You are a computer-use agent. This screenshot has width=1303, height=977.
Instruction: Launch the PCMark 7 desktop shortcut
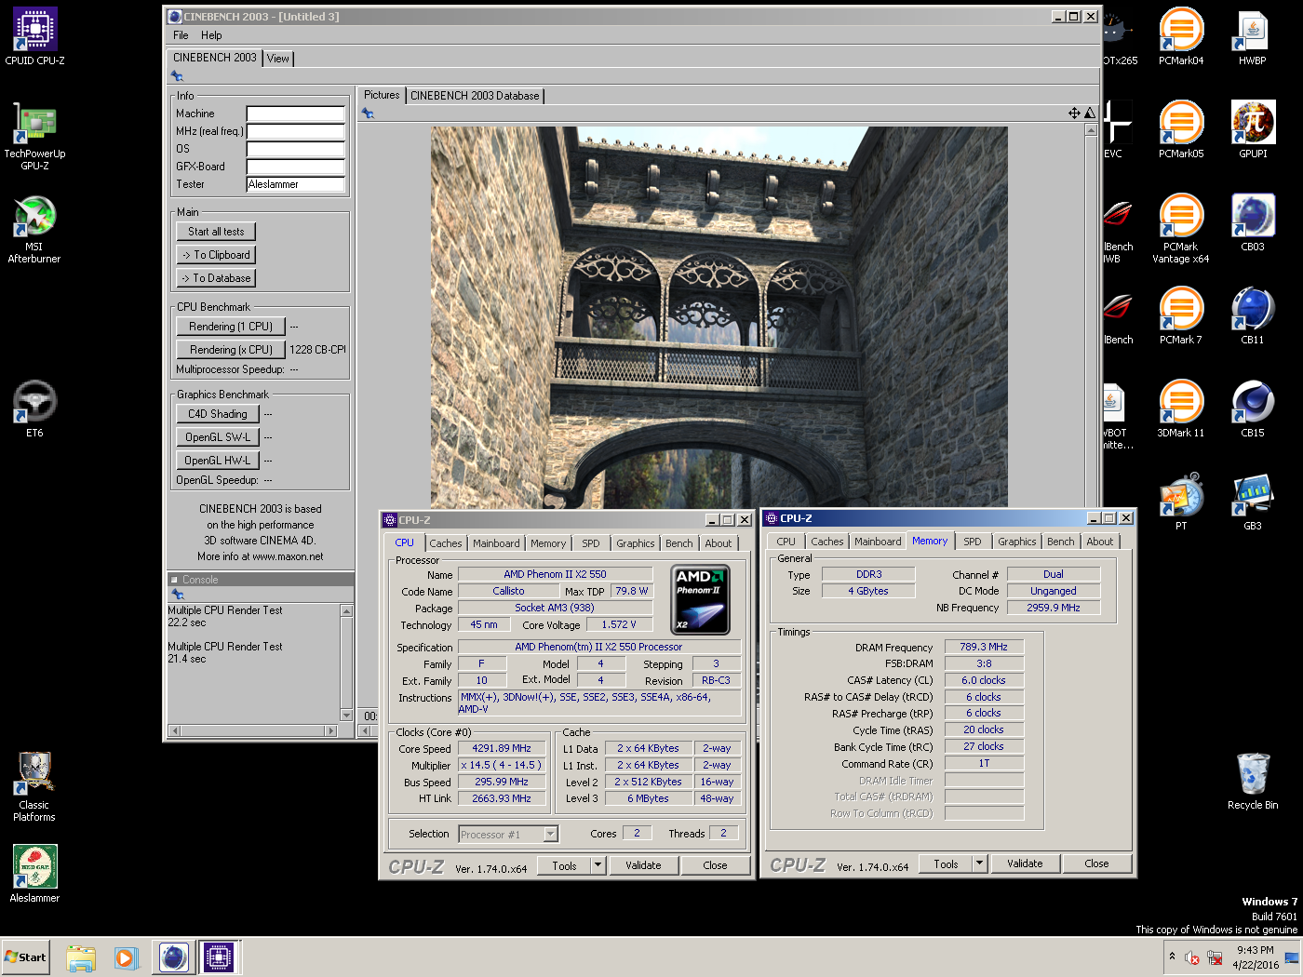point(1181,315)
